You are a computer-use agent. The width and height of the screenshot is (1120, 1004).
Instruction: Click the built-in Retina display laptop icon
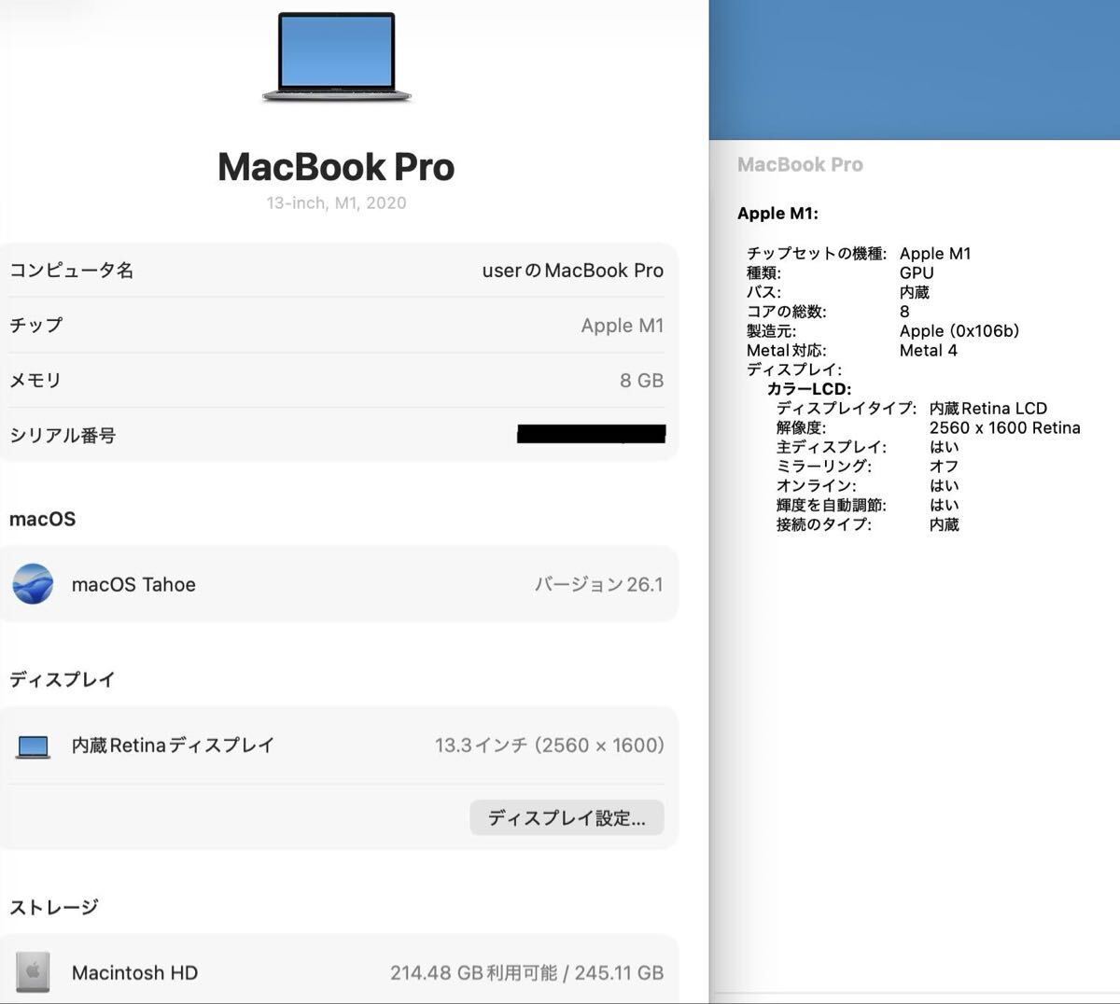[x=33, y=746]
